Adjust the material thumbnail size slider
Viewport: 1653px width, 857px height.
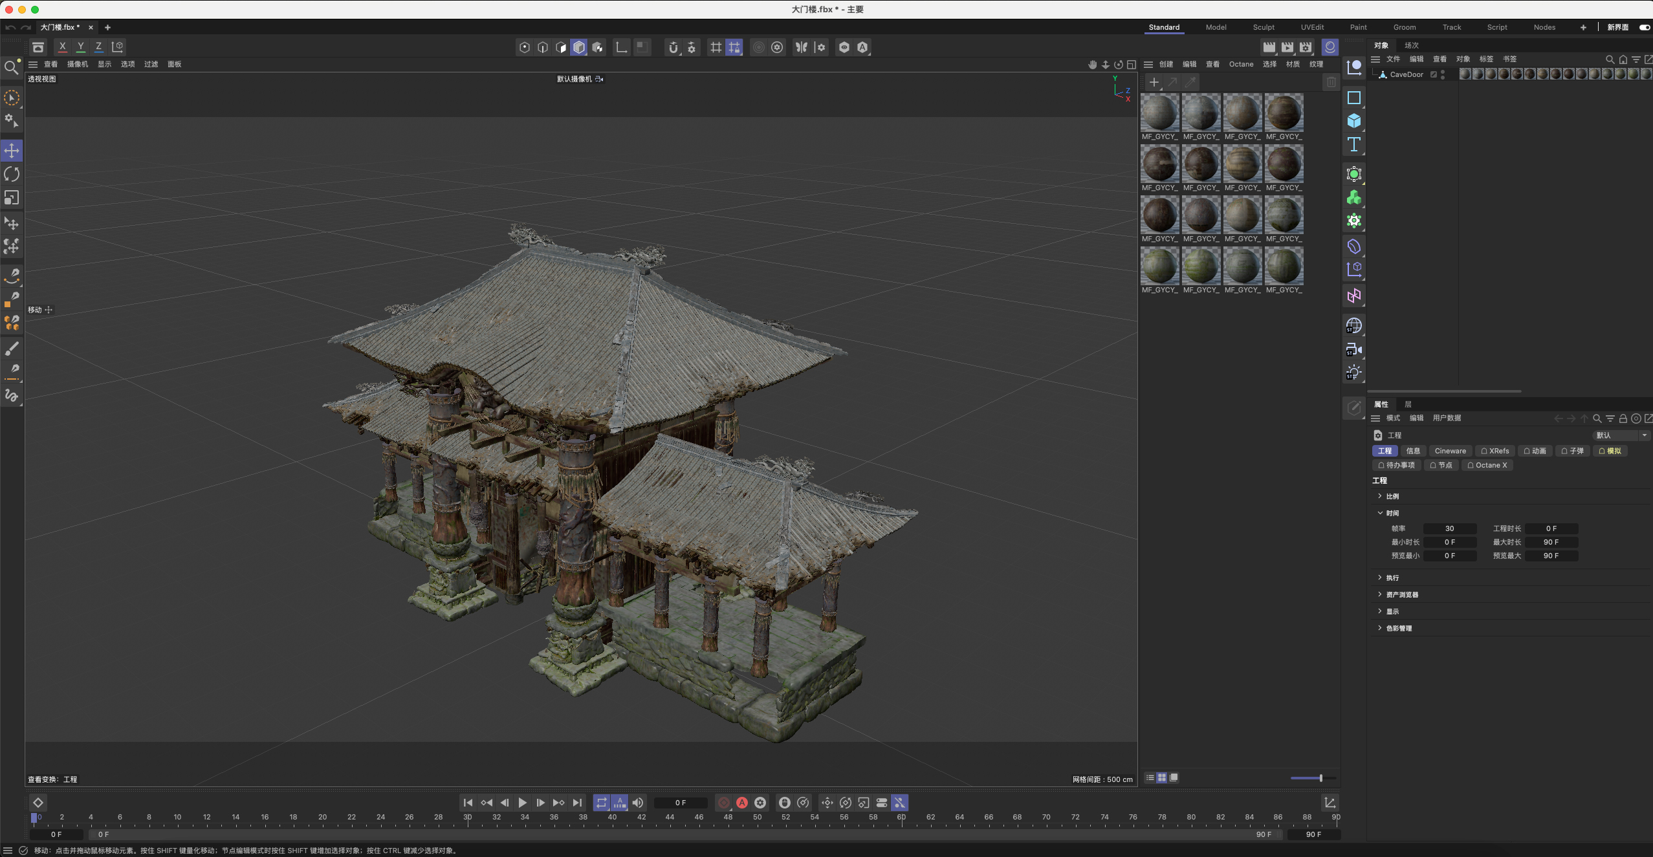pos(1313,778)
